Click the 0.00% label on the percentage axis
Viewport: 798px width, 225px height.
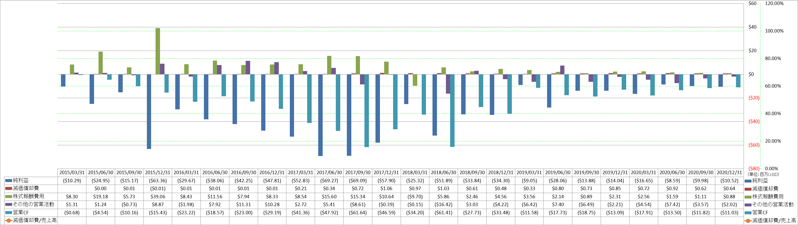tap(771, 168)
